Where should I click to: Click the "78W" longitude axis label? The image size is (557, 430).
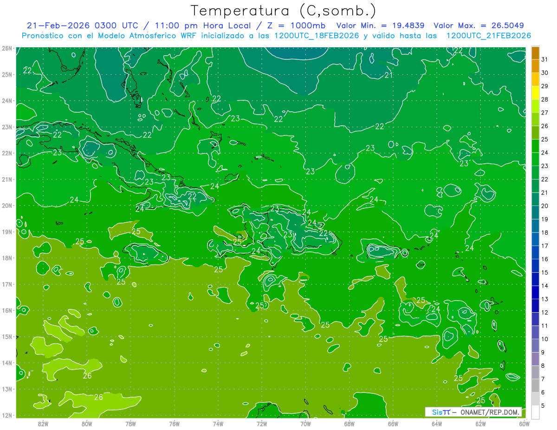[x=130, y=424]
